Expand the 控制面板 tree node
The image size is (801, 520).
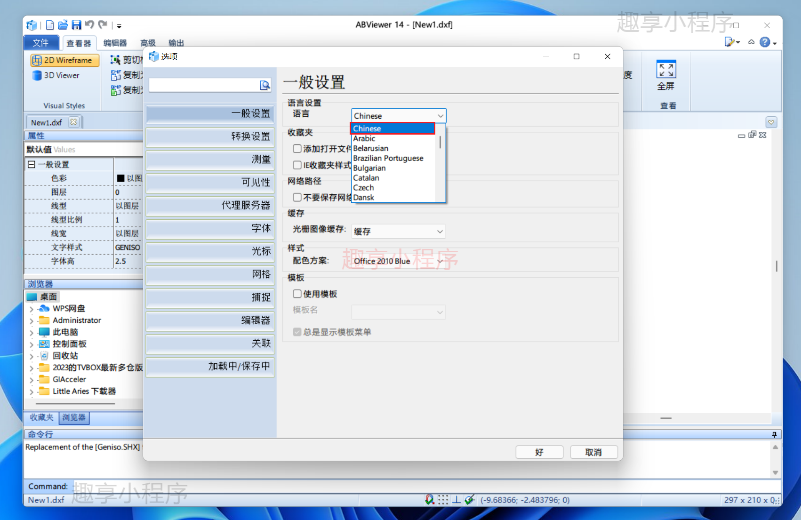[x=32, y=344]
